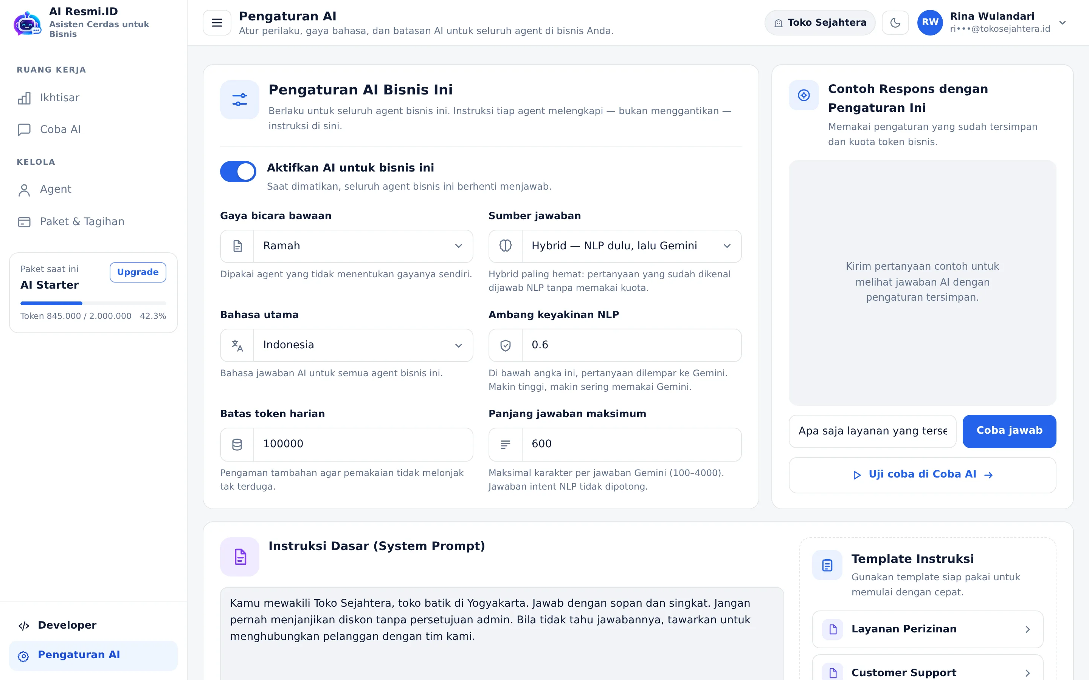Click the database icon in Batas token harian
Screen dimensions: 1089x680
(x=237, y=444)
